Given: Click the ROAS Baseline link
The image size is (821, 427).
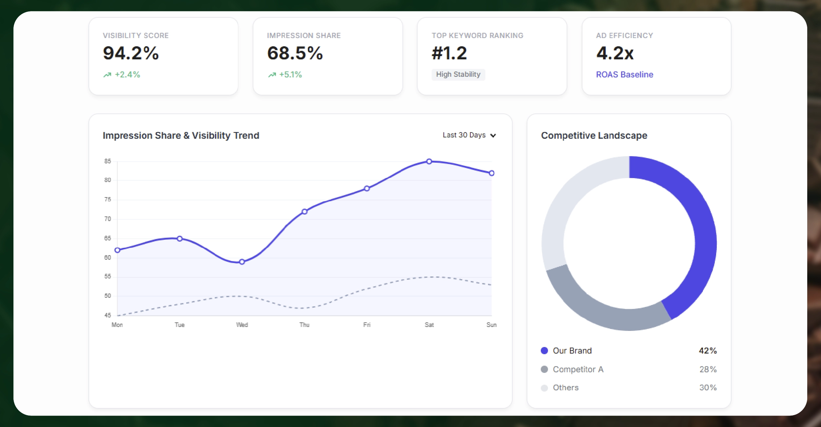Looking at the screenshot, I should 624,74.
